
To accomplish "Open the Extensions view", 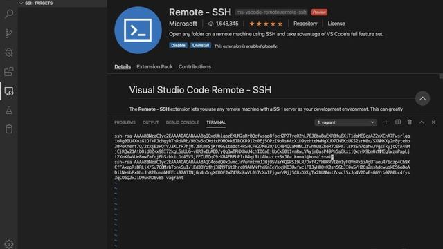I will 9,72.
